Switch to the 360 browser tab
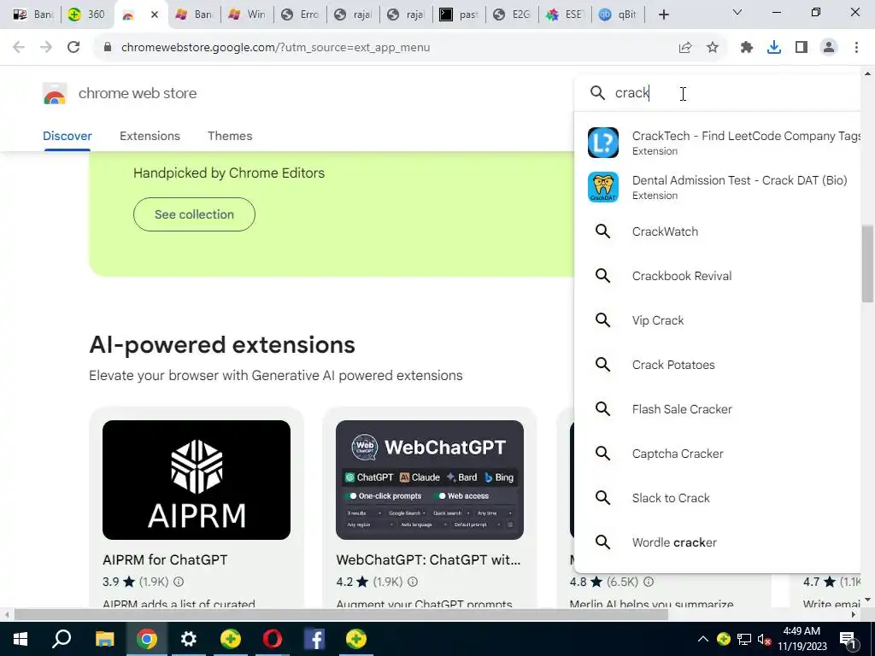 (86, 15)
